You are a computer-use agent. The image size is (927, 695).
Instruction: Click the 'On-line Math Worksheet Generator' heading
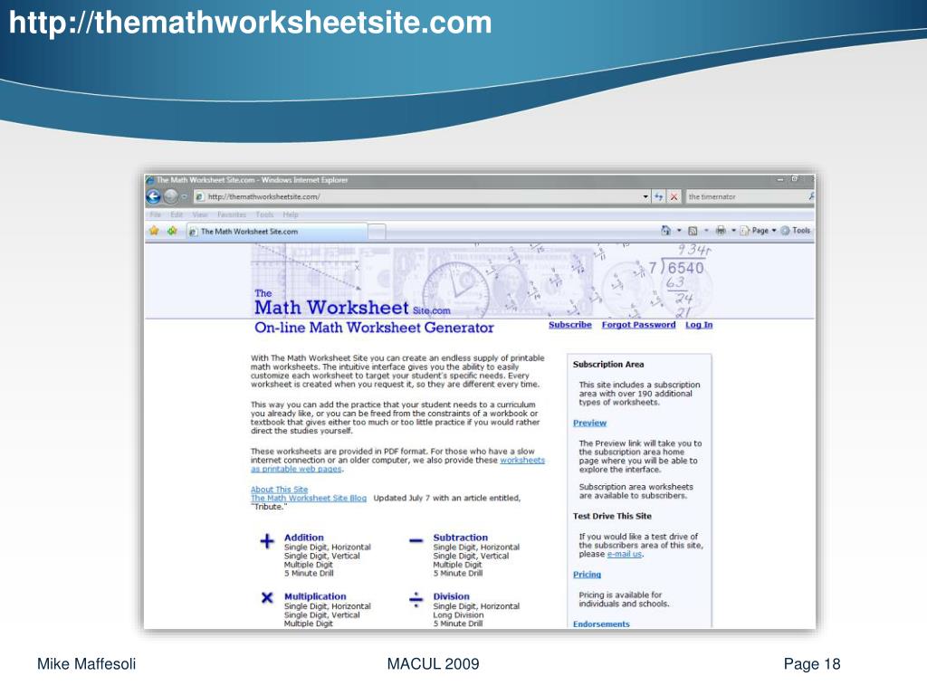click(x=374, y=328)
